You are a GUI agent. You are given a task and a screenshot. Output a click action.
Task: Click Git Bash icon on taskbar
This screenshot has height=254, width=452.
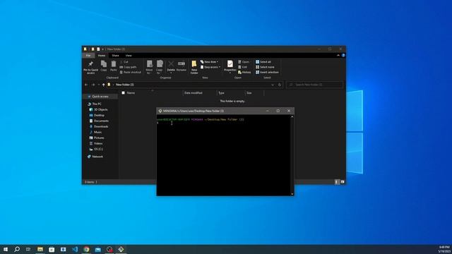(x=121, y=249)
